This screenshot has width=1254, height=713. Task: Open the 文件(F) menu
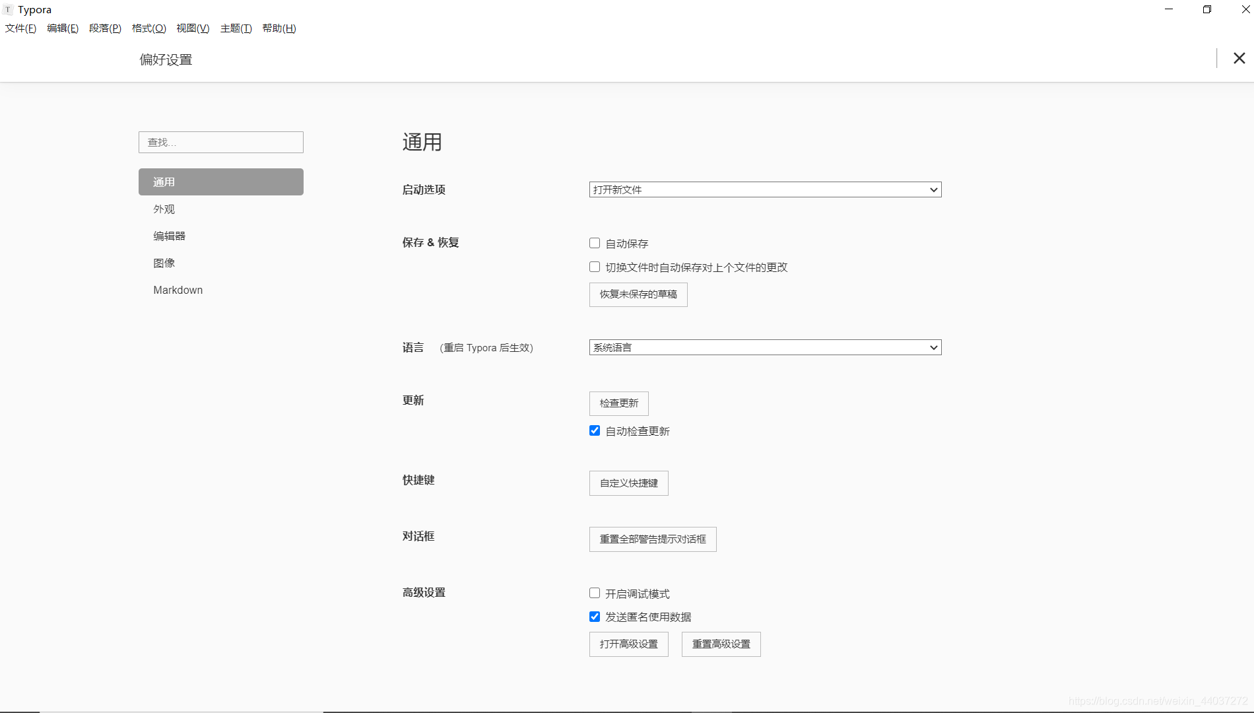[x=20, y=28]
